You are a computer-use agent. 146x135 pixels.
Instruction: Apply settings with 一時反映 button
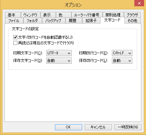pos(128,127)
